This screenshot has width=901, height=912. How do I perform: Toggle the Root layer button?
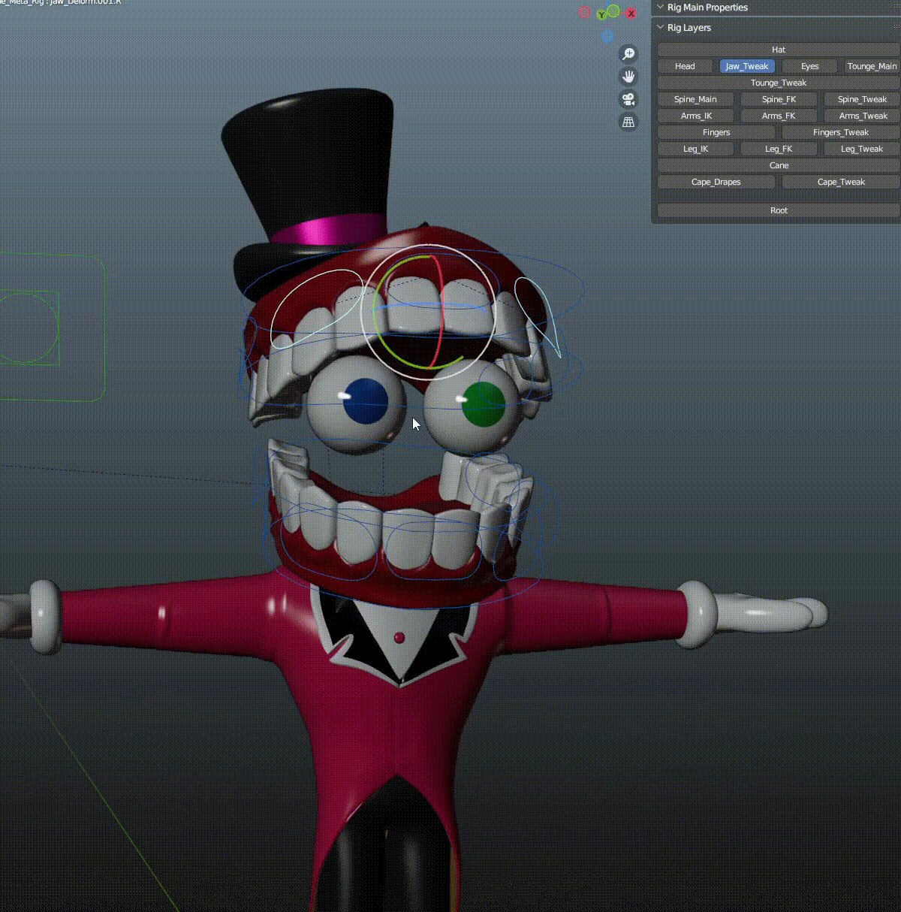point(779,210)
